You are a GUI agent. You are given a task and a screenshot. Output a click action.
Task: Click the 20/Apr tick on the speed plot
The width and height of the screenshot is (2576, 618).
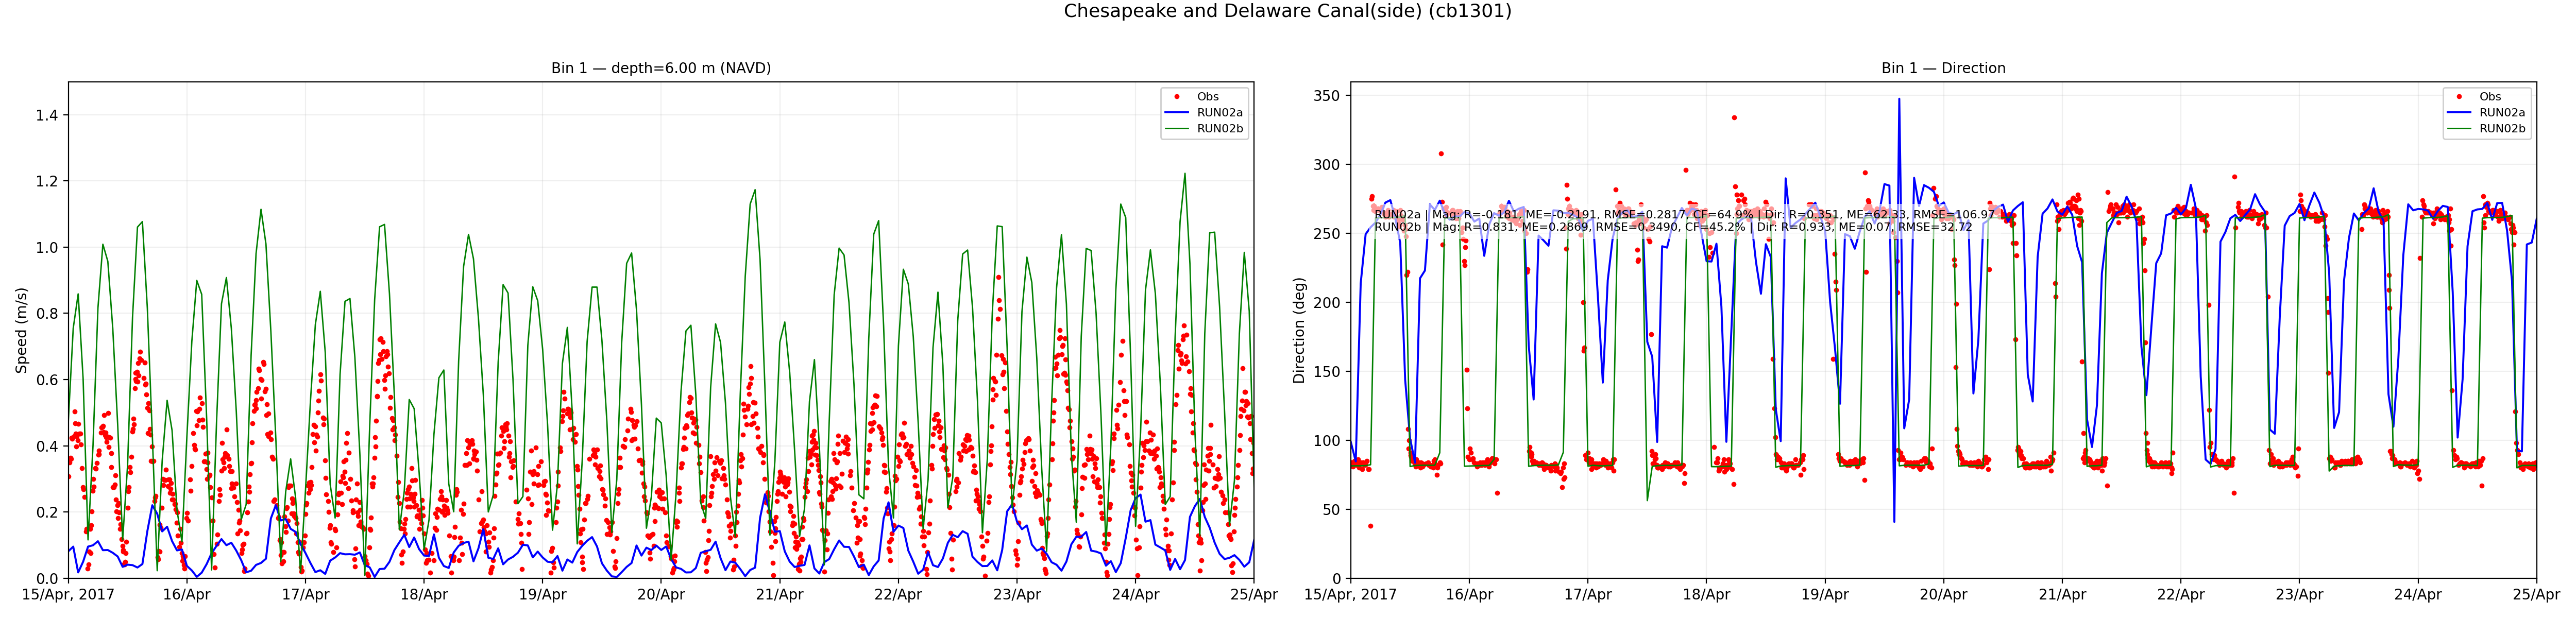coord(661,594)
